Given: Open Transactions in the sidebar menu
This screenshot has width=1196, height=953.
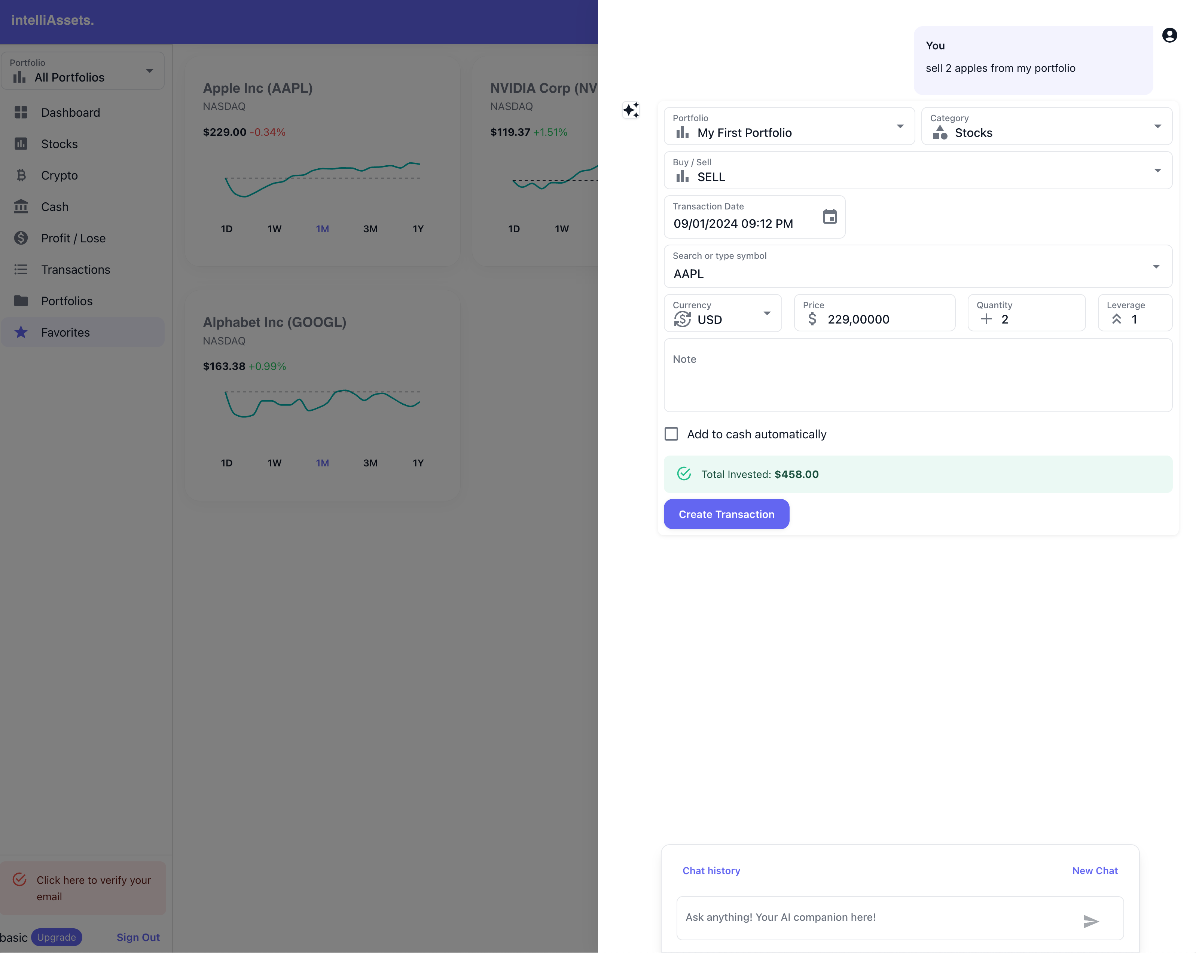Looking at the screenshot, I should pyautogui.click(x=76, y=269).
